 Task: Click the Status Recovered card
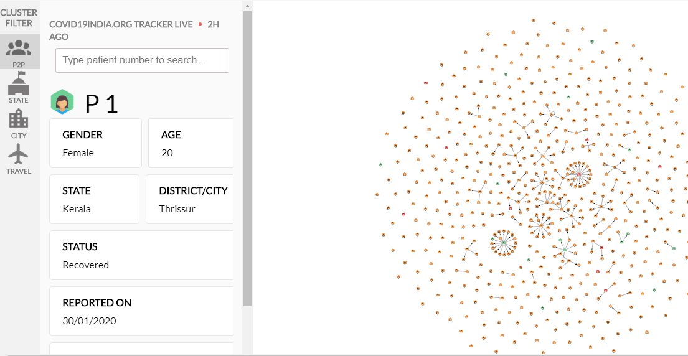point(141,255)
